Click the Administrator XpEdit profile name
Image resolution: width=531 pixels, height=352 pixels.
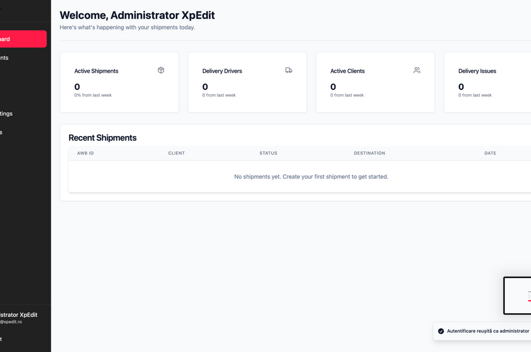(x=19, y=315)
